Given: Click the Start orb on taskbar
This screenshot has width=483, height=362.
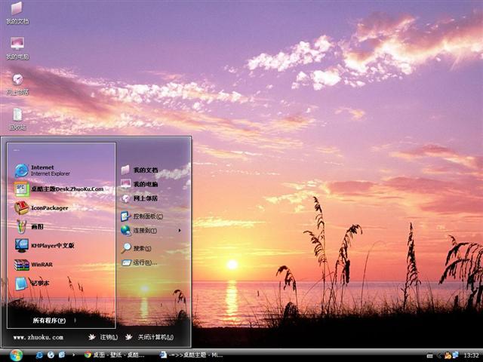Looking at the screenshot, I should click(x=16, y=354).
